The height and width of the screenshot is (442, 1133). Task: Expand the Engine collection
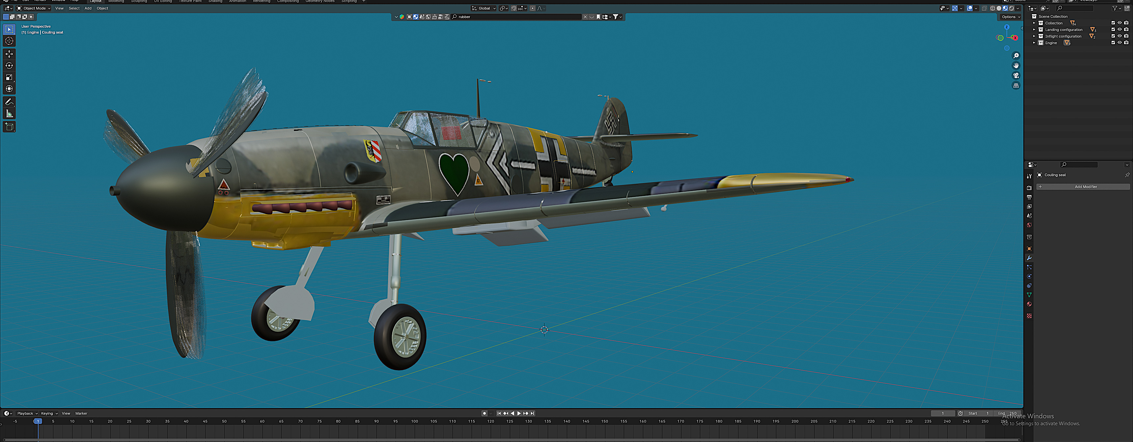[x=1034, y=43]
